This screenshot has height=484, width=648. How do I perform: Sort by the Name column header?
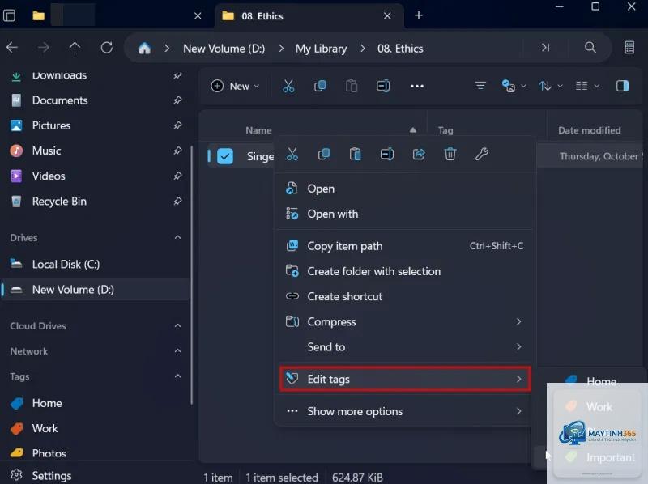click(x=258, y=130)
